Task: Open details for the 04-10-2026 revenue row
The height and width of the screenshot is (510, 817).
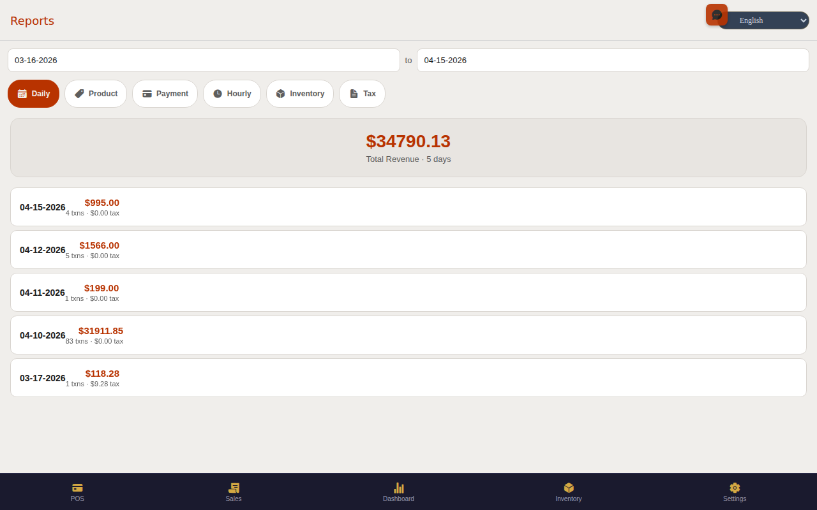Action: click(x=408, y=335)
